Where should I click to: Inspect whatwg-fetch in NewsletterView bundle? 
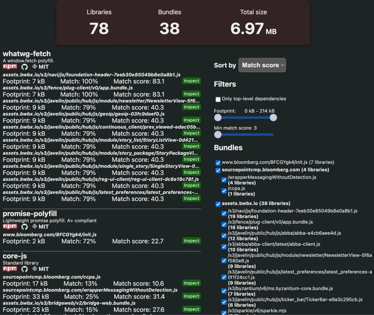pyautogui.click(x=191, y=107)
